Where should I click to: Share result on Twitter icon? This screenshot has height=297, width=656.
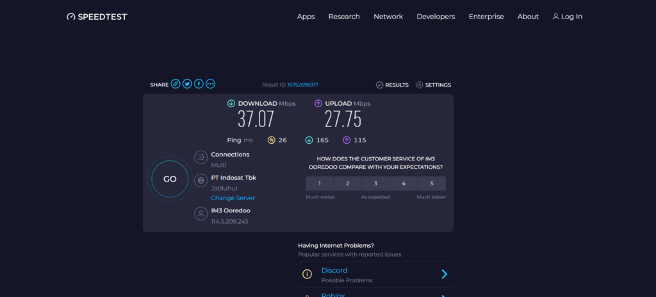pos(188,84)
